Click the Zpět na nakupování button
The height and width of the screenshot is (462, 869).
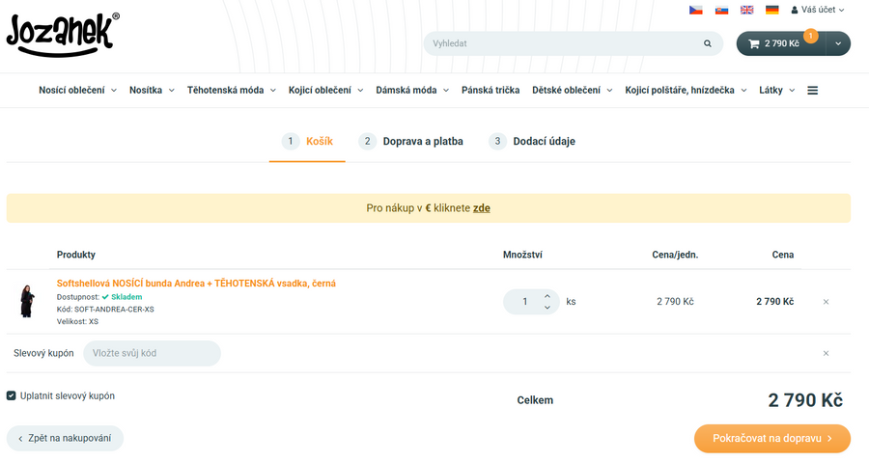click(x=65, y=439)
